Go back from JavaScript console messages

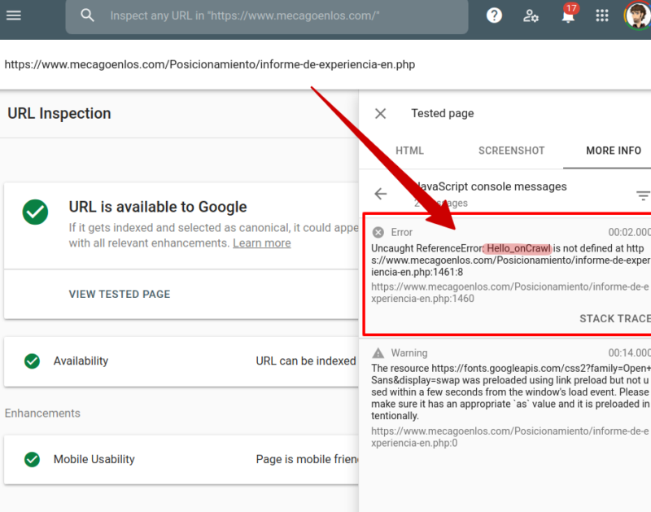[381, 194]
